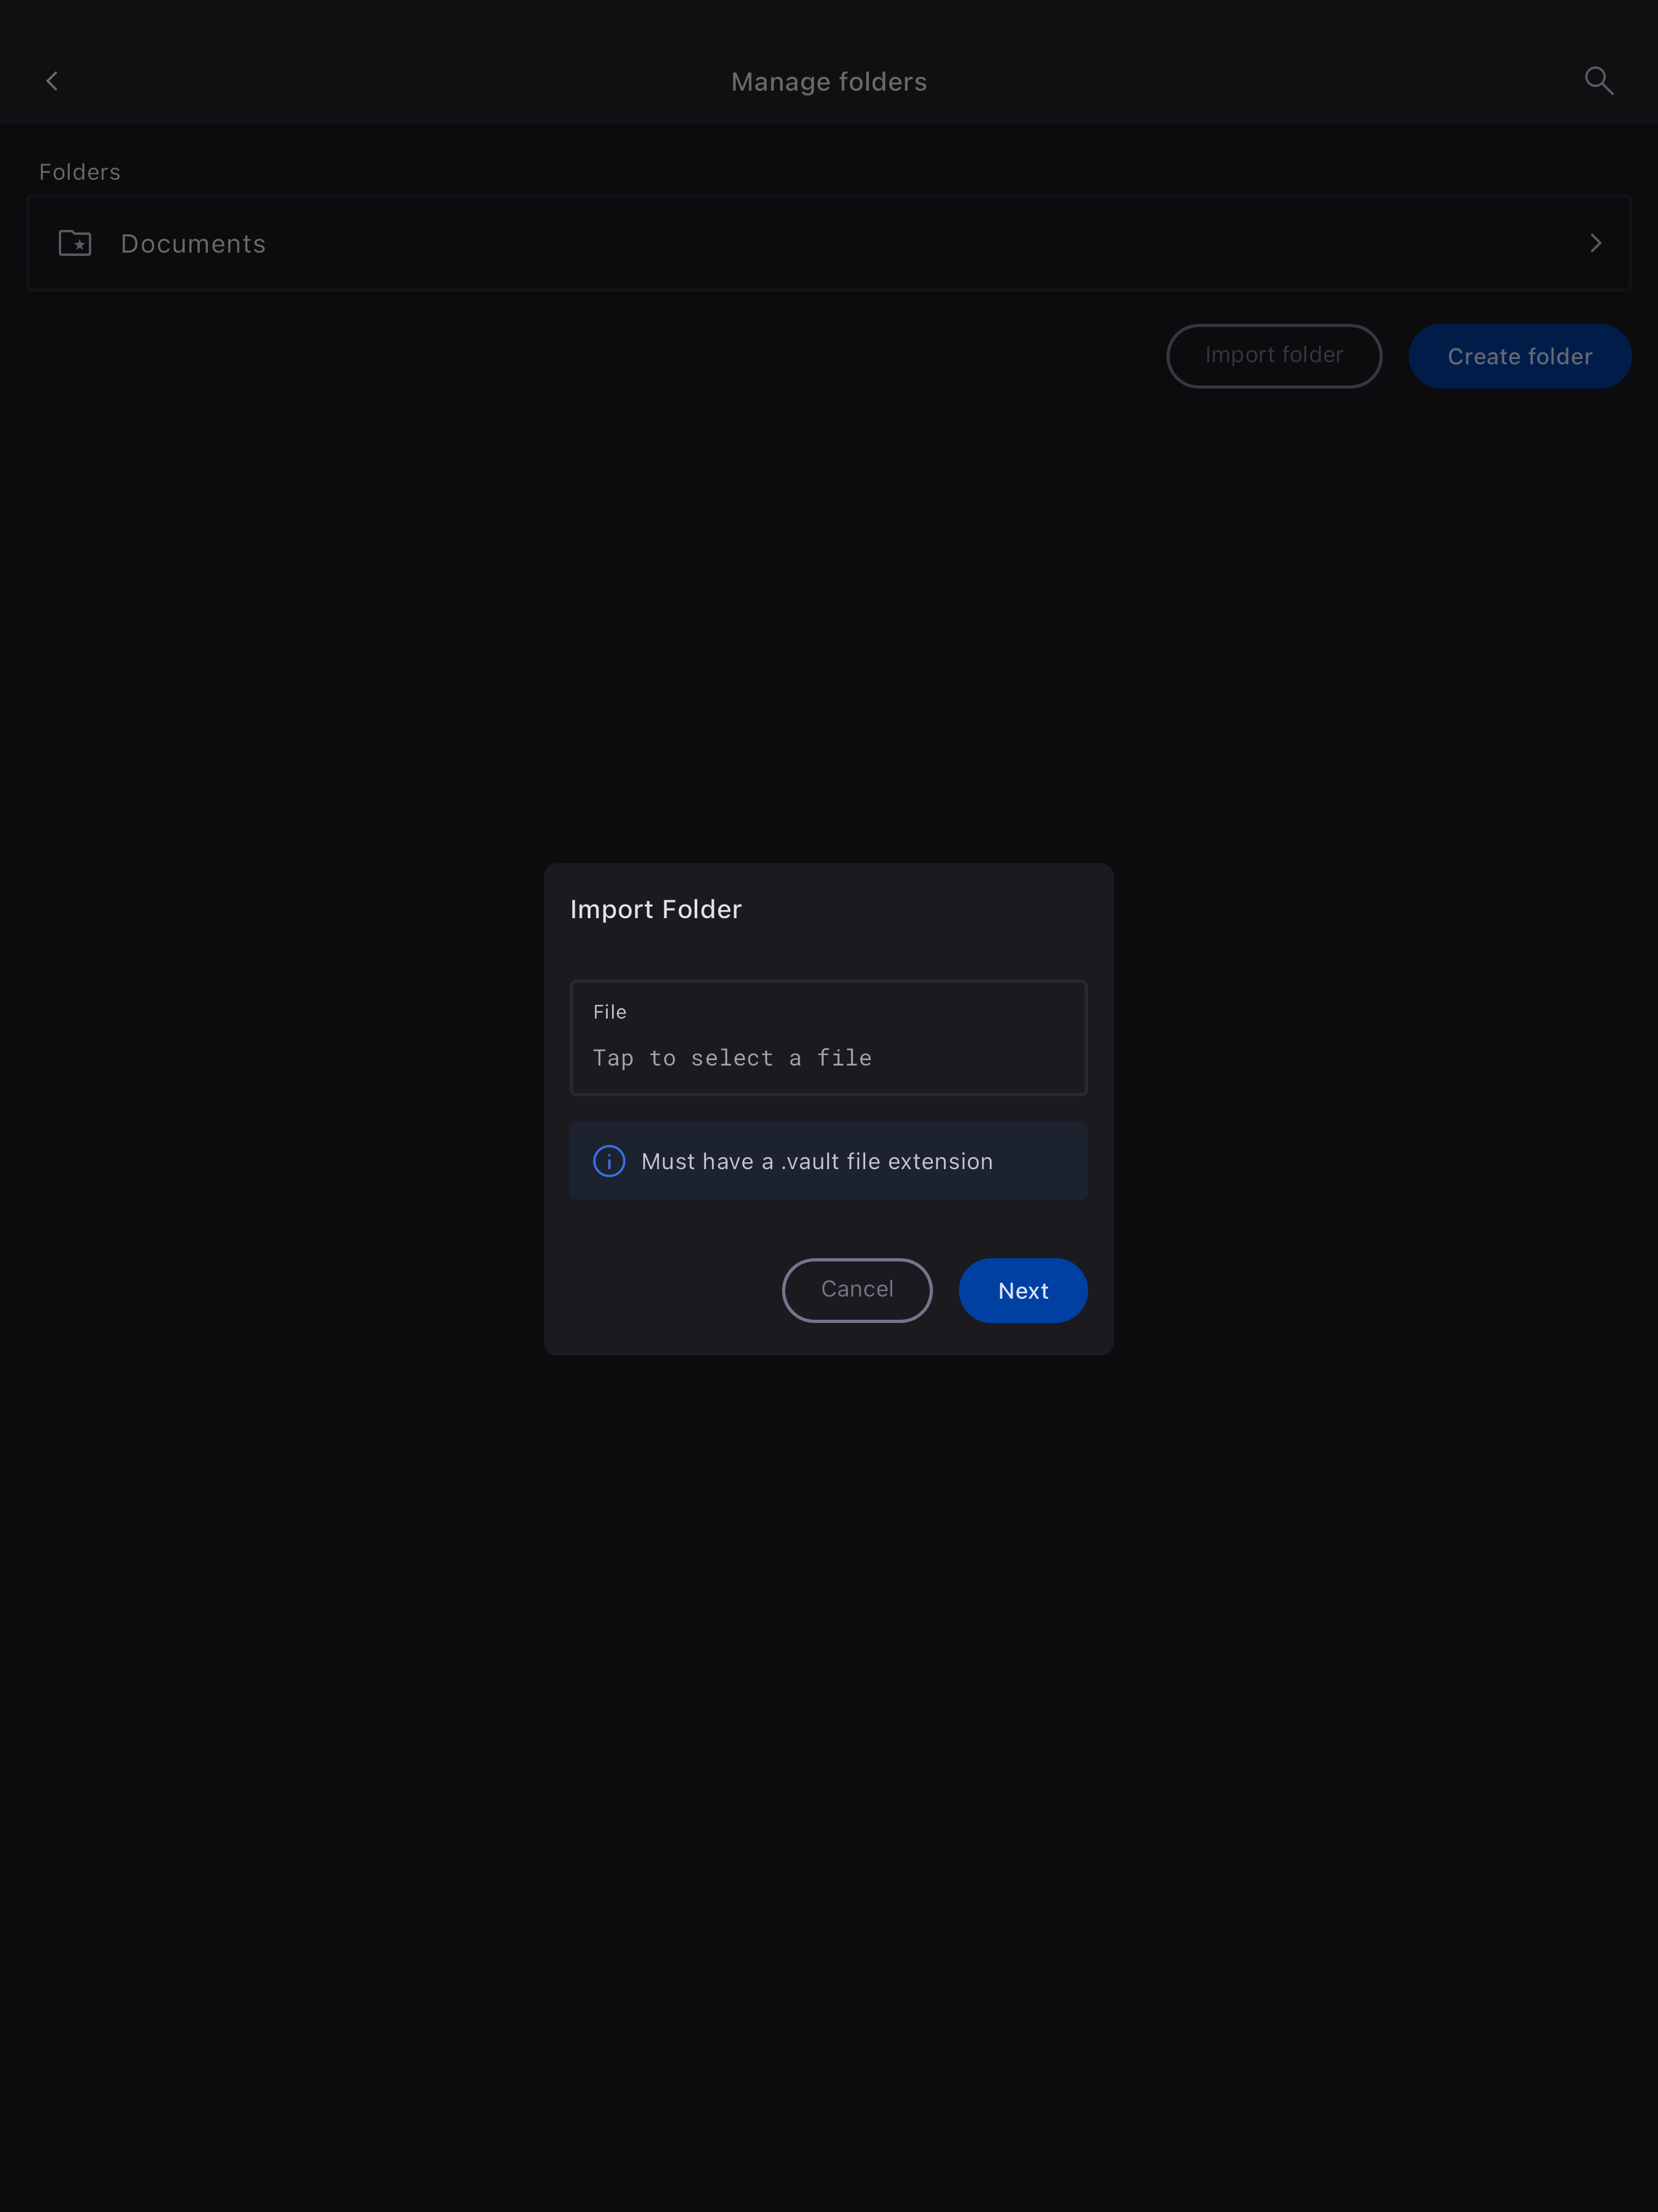This screenshot has height=2212, width=1658.
Task: Click the 'Tap to select a file' placeholder
Action: click(x=732, y=1058)
